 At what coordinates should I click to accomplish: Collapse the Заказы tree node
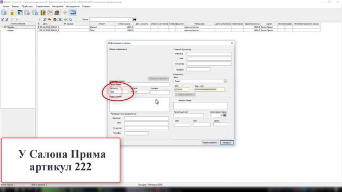pyautogui.click(x=2, y=27)
